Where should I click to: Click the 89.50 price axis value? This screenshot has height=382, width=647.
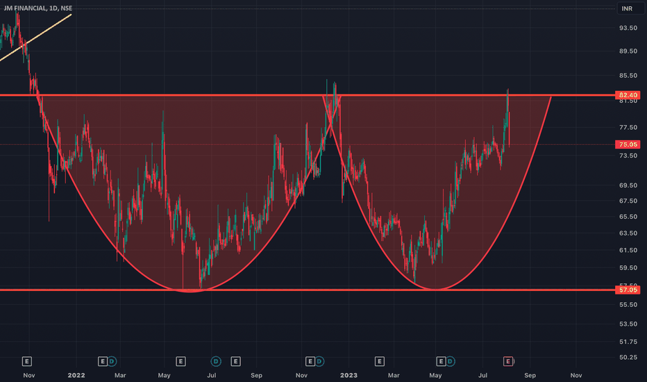[x=628, y=51]
